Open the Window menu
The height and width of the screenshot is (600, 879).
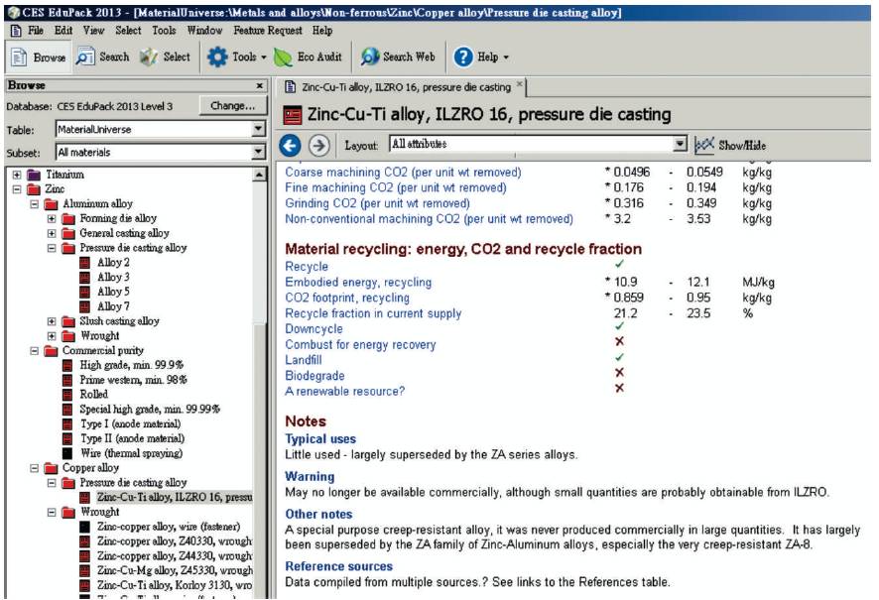coord(204,31)
